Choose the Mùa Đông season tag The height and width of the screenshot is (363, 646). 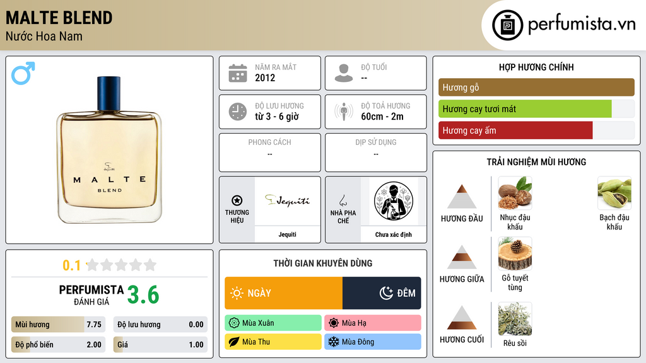click(x=372, y=342)
